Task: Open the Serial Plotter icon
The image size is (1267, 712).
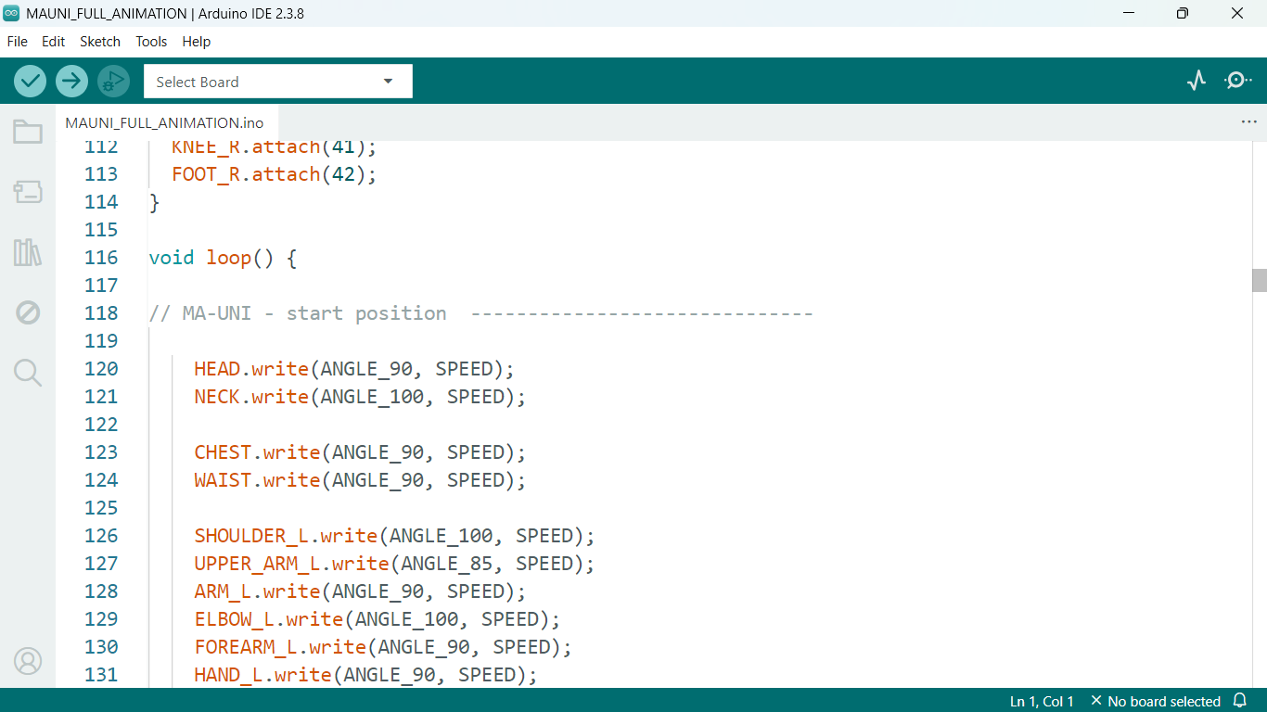Action: [x=1197, y=81]
